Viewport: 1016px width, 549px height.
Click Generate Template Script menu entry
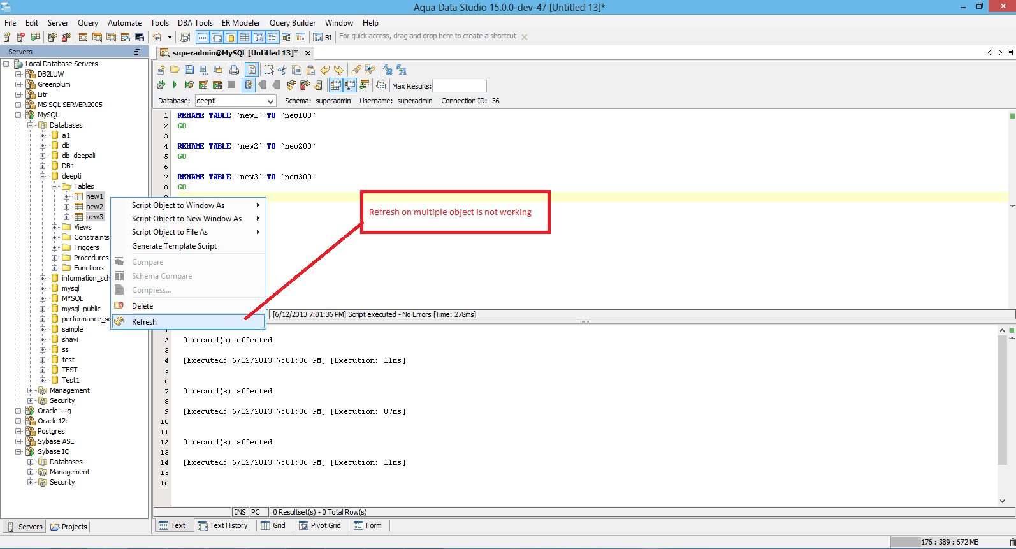point(188,246)
